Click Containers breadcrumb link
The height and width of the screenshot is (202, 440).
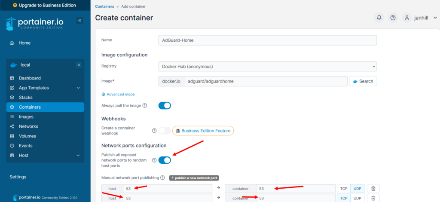click(104, 6)
